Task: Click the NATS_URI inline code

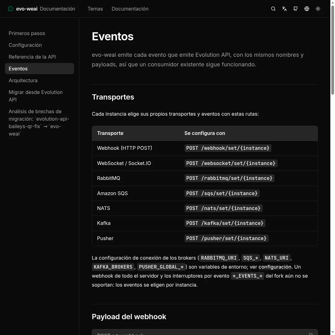Action: point(276,258)
